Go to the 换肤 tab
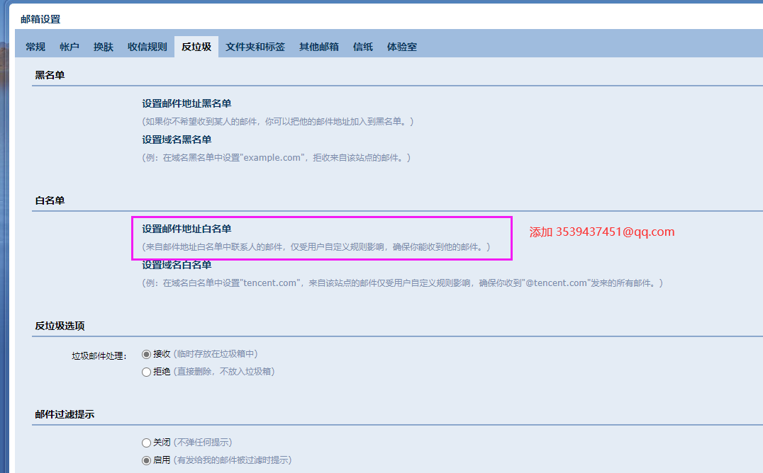 click(104, 47)
